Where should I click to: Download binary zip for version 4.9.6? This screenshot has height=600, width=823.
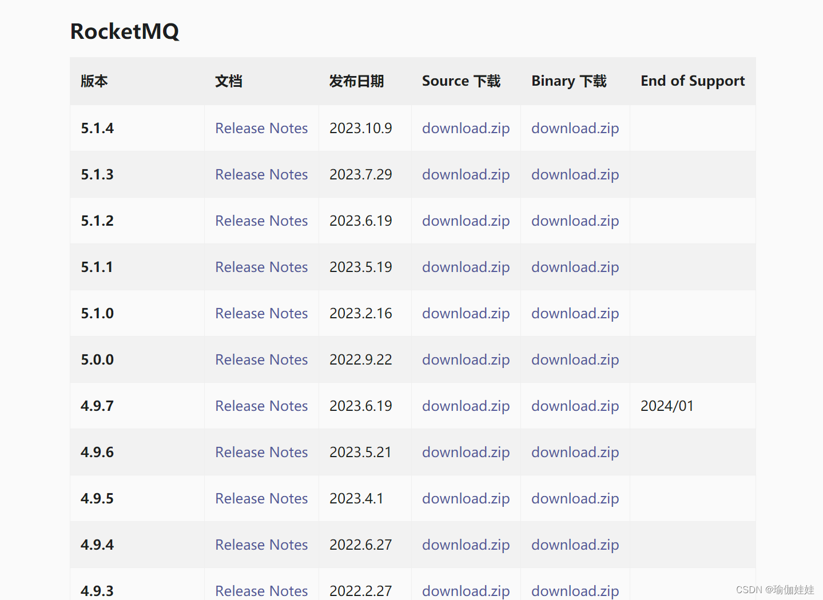click(575, 452)
